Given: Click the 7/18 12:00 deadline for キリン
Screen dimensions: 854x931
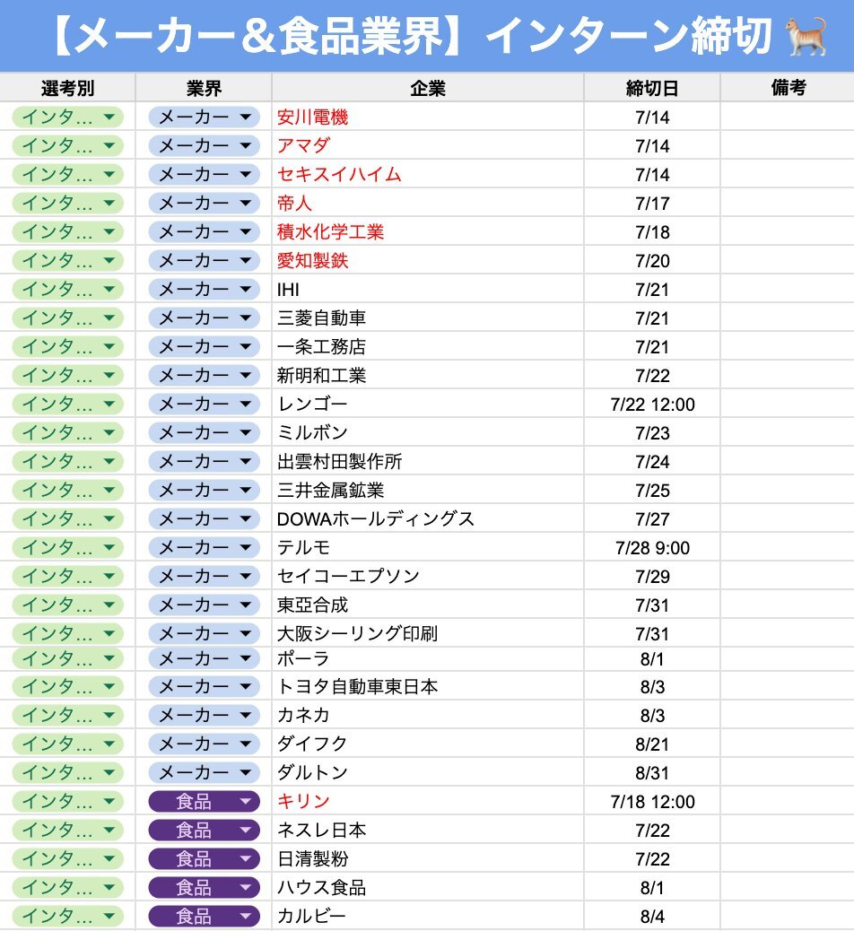Looking at the screenshot, I should pyautogui.click(x=652, y=802).
